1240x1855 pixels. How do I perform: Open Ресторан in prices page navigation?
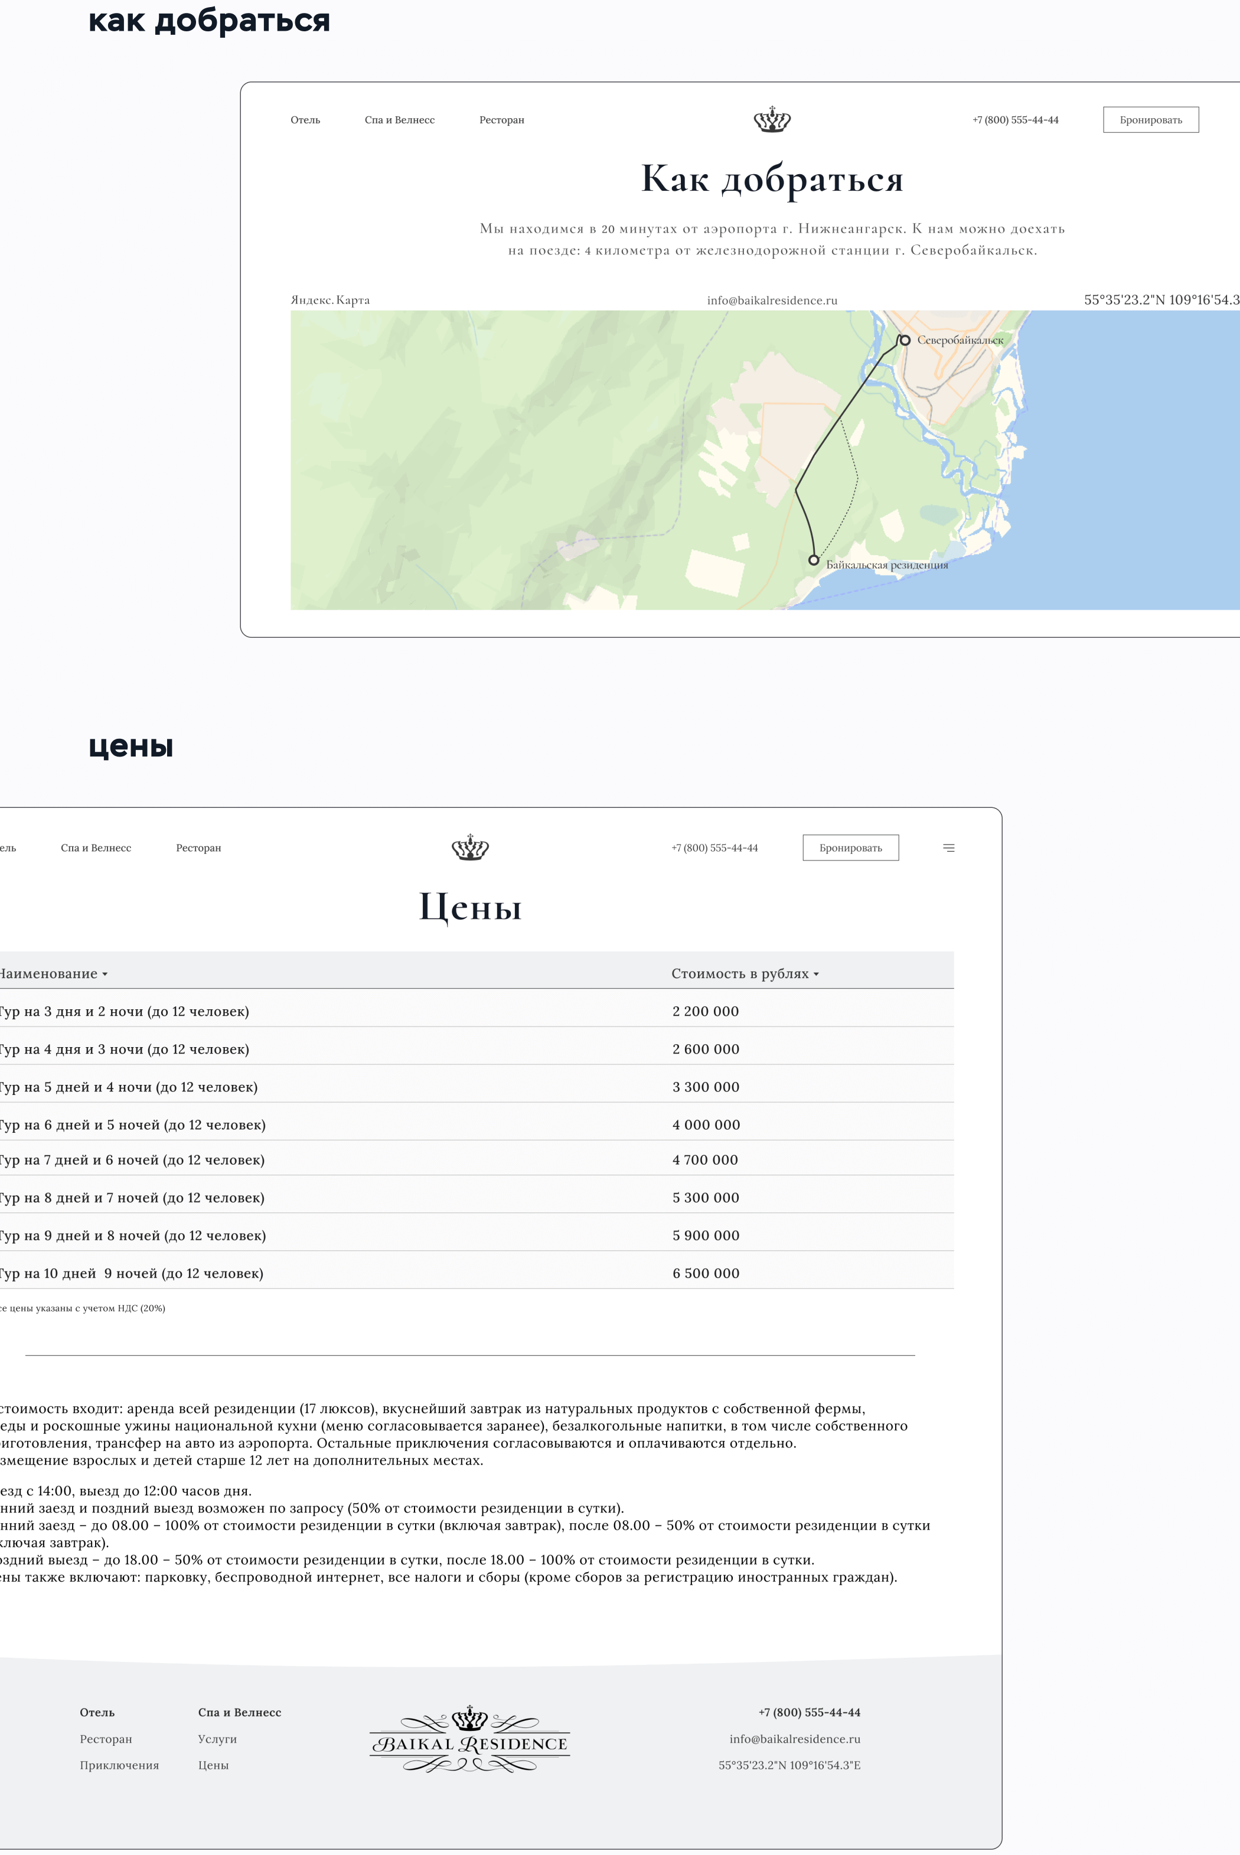coord(198,847)
